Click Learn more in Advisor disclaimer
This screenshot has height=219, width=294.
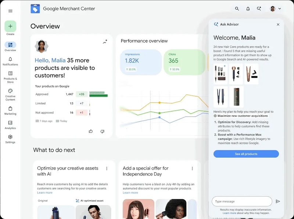229,213
